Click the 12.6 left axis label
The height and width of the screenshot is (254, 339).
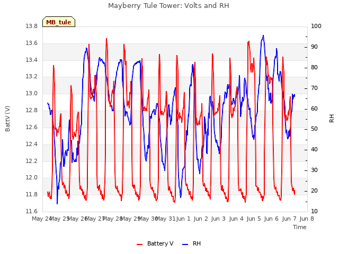32,127
